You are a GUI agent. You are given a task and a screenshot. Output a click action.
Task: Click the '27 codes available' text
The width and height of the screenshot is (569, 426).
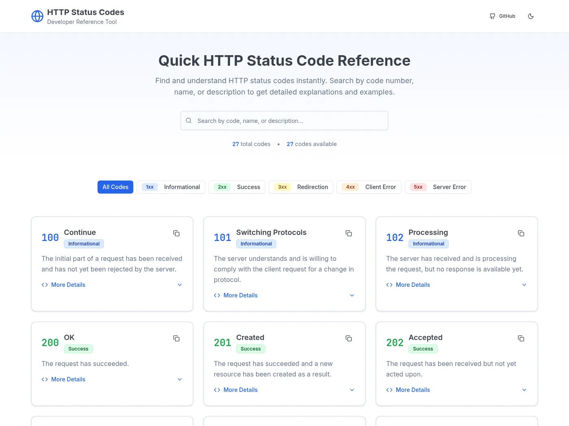(x=312, y=144)
